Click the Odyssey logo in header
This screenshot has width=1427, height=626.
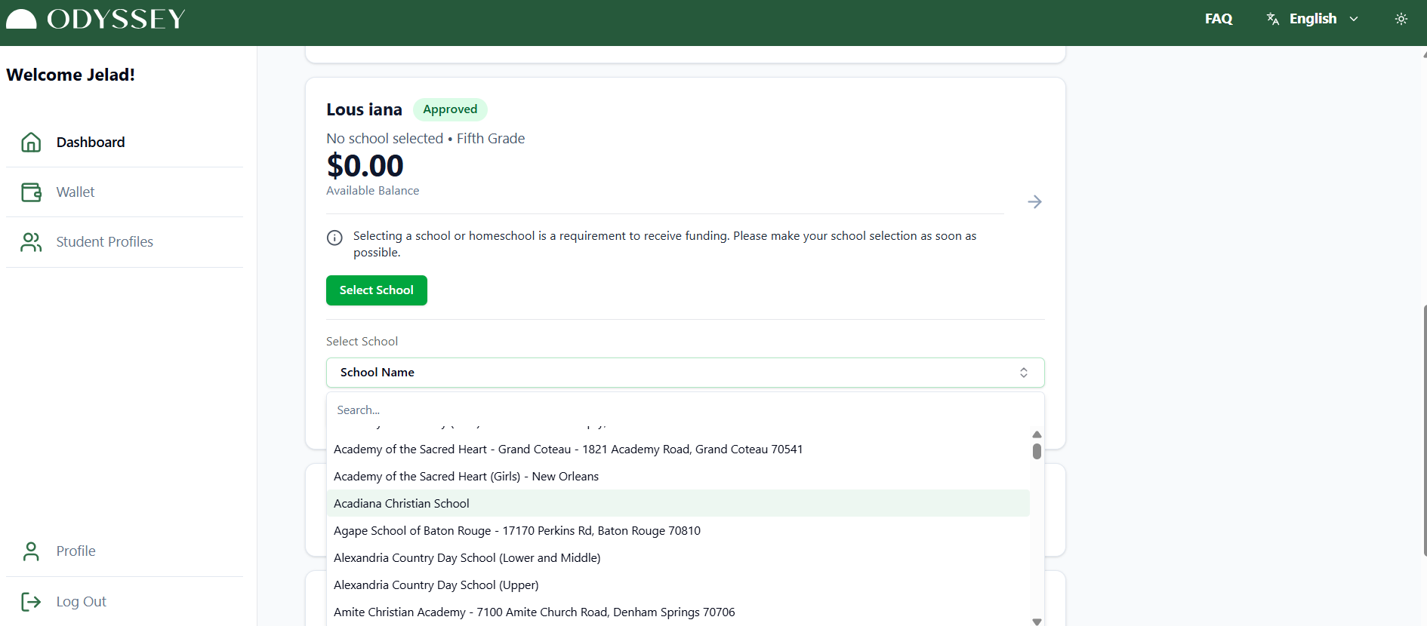(x=96, y=19)
